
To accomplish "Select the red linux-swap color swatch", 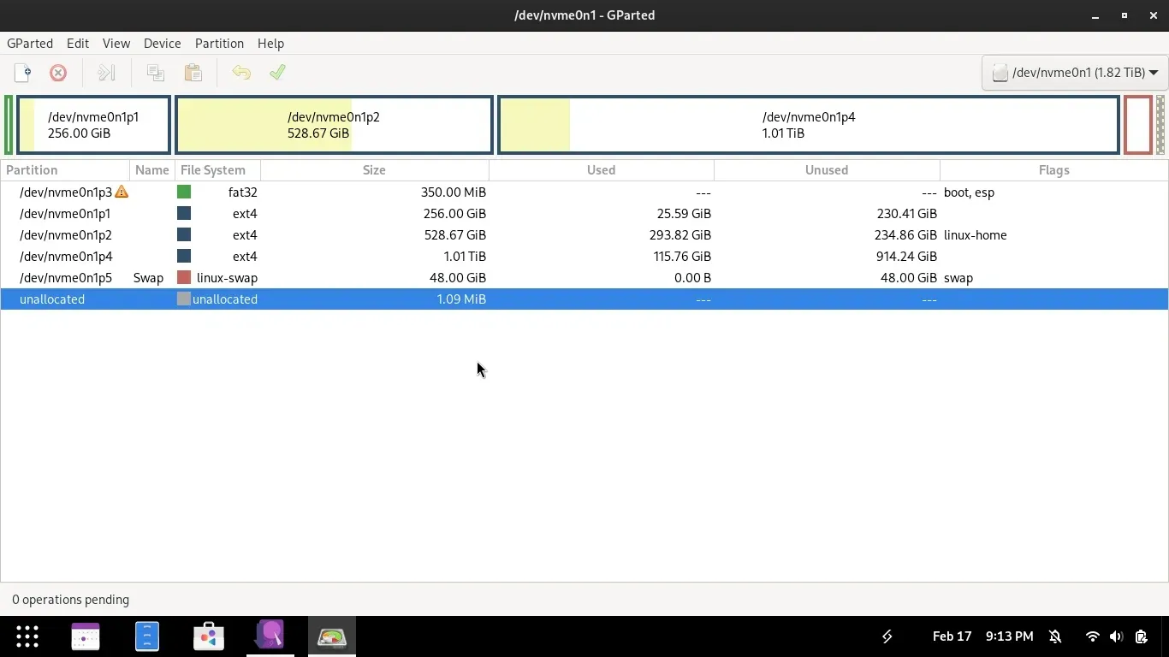I will click(x=184, y=278).
